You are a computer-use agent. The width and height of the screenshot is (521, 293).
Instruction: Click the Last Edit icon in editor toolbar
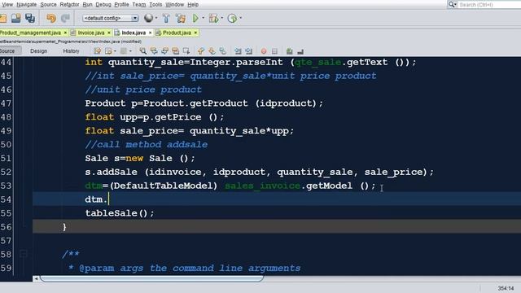[97, 51]
